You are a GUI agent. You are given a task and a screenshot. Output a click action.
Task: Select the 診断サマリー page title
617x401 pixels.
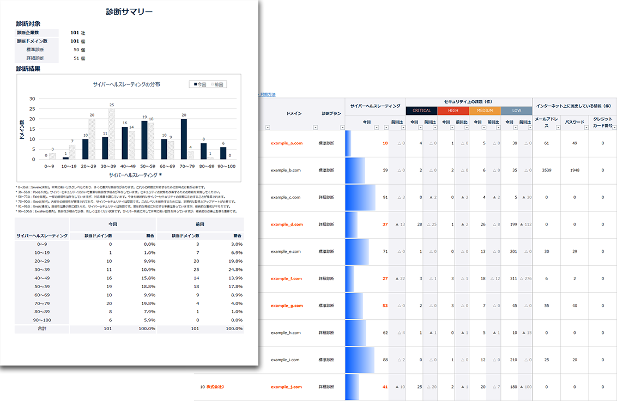(129, 11)
